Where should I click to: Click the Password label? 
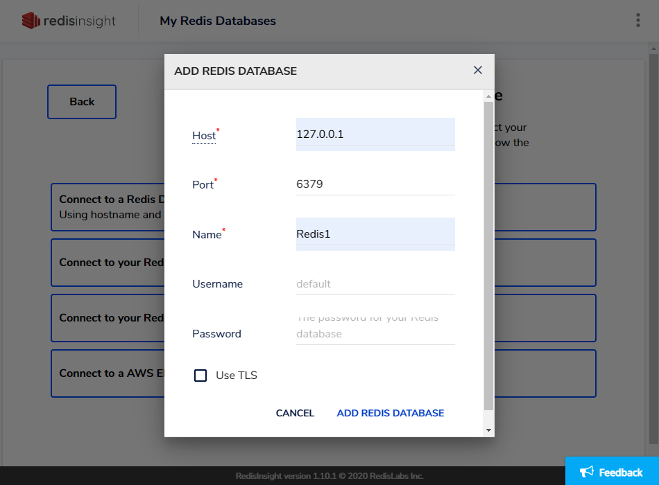(216, 334)
